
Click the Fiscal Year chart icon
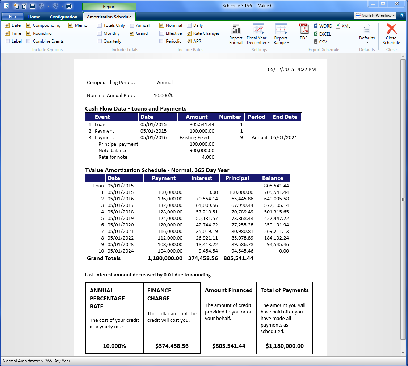coord(258,29)
